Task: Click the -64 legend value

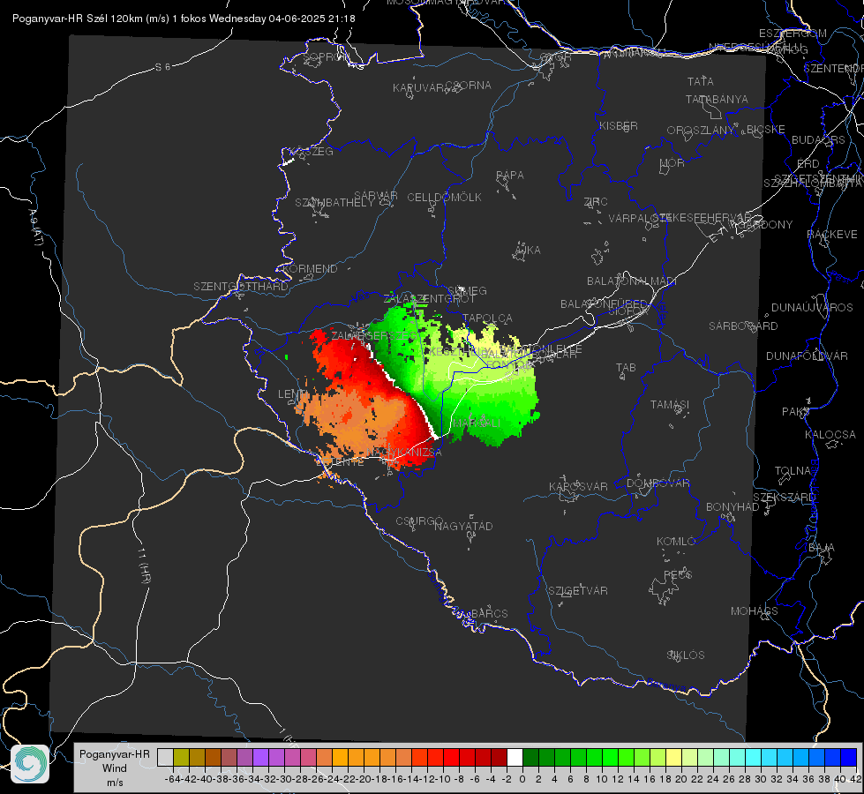Action: [173, 779]
